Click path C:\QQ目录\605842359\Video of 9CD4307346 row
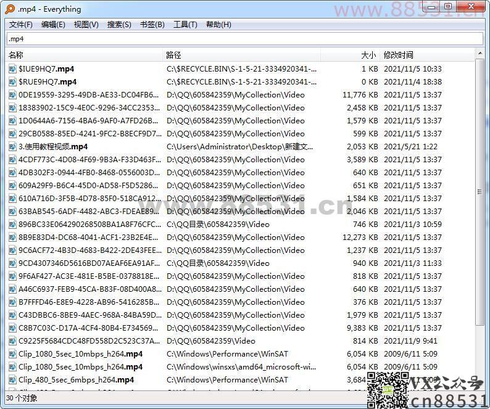490x409 pixels. tap(218, 263)
